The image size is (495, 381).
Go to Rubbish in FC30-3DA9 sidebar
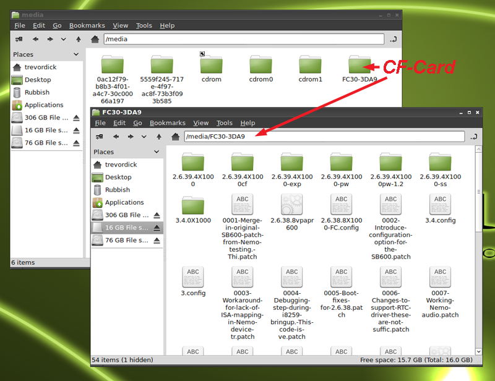click(117, 190)
